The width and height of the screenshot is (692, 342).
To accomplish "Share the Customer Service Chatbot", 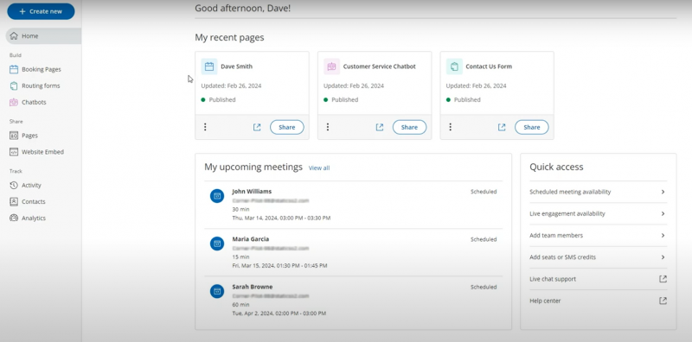I will click(409, 127).
